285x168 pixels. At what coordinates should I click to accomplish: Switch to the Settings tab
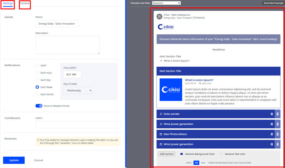click(x=8, y=3)
